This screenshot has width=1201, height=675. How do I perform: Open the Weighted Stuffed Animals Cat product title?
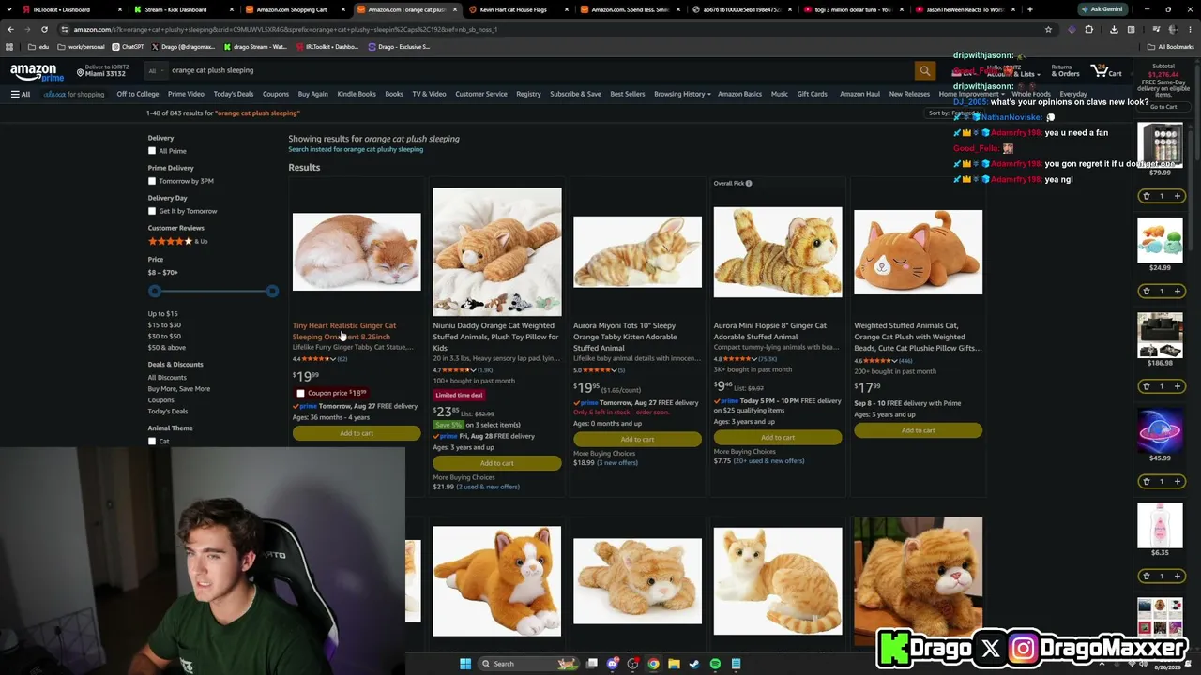pyautogui.click(x=918, y=337)
